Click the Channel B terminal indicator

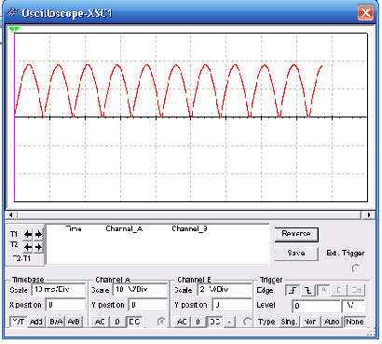248,322
